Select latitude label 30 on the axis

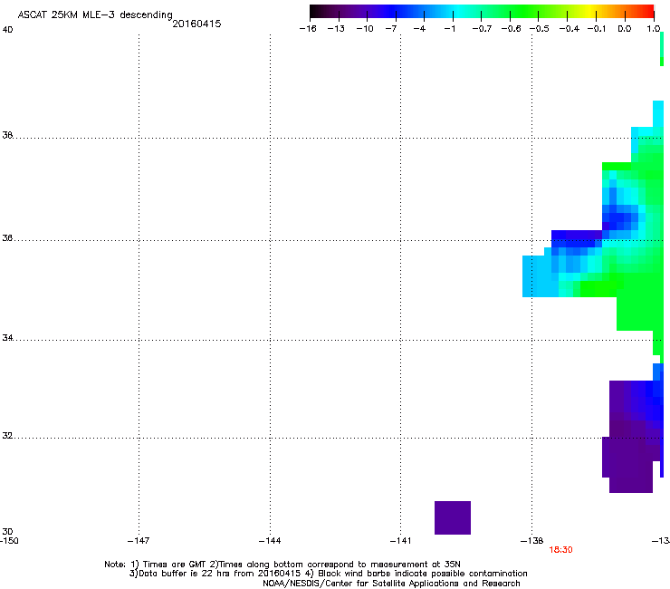[7, 532]
